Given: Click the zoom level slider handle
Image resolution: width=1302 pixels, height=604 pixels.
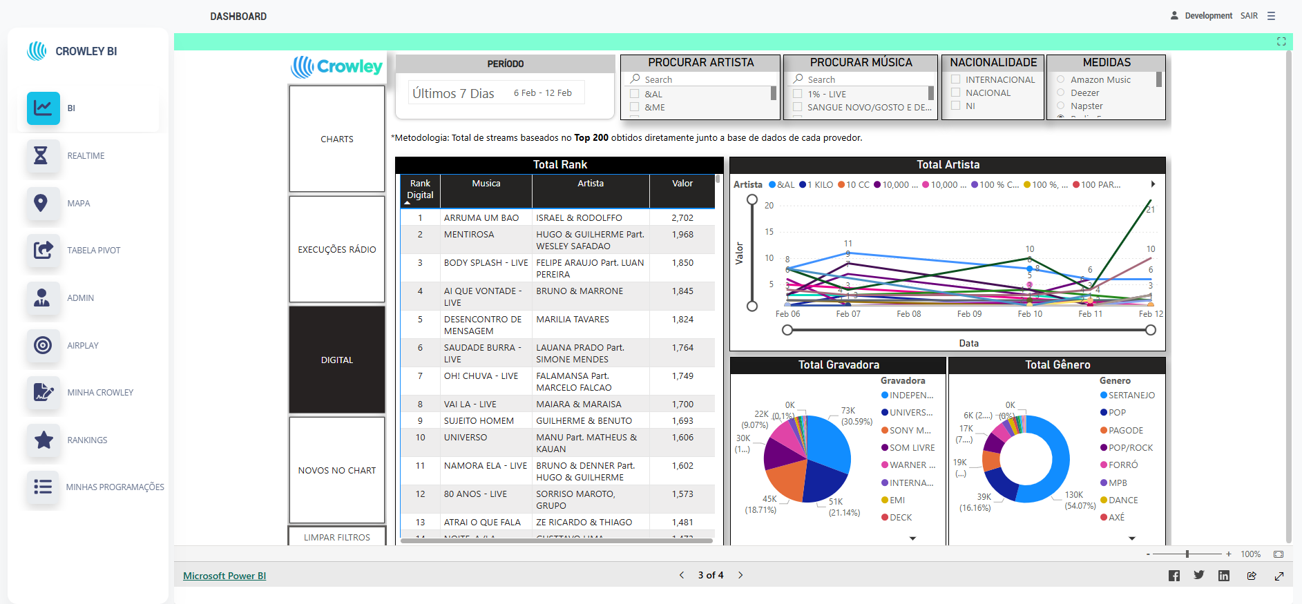Looking at the screenshot, I should coord(1187,554).
